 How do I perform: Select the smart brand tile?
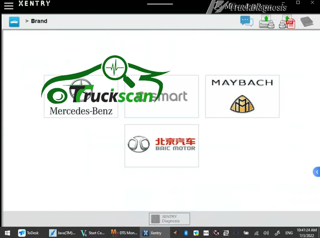[162, 96]
